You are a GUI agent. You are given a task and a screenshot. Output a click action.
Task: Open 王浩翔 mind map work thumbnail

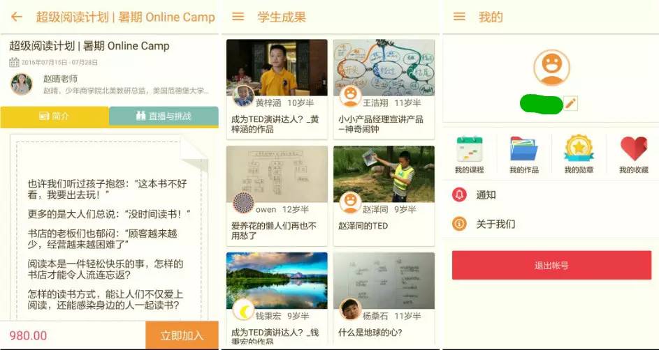click(x=384, y=68)
